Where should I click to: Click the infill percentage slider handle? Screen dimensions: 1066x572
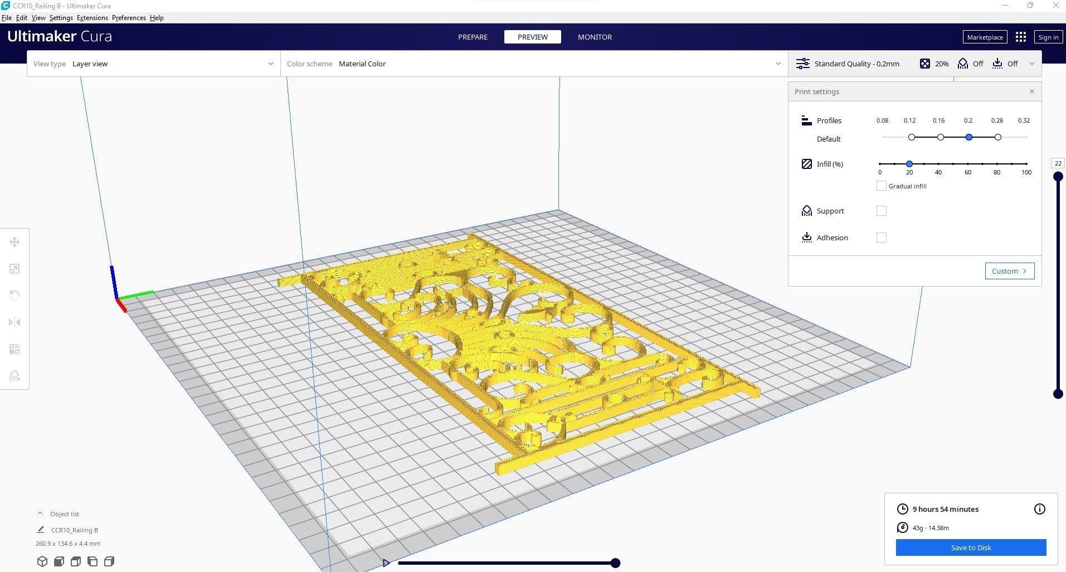909,164
